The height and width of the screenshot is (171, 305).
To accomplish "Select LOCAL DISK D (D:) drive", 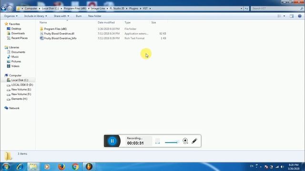I will tap(22, 85).
